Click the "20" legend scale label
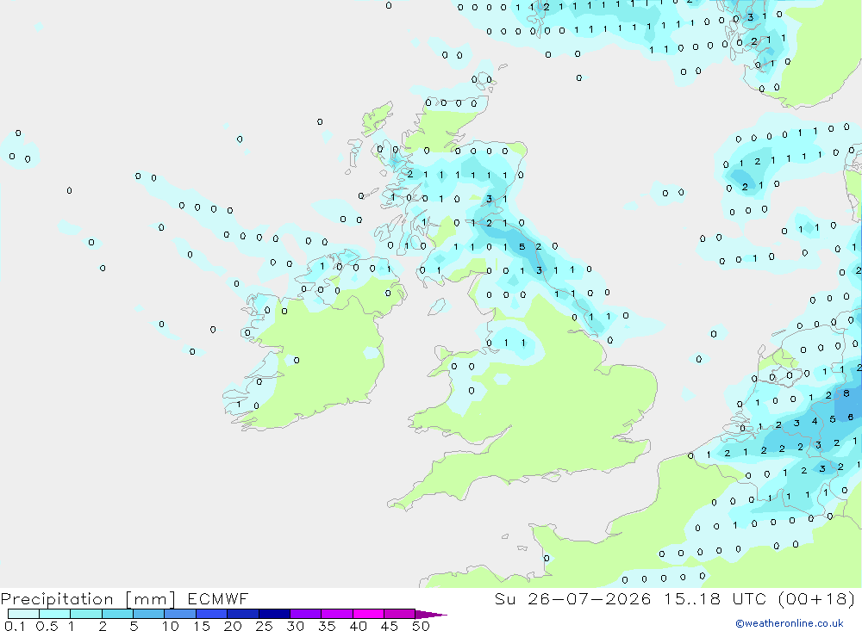Screen dimensions: 862x631 (x=233, y=626)
